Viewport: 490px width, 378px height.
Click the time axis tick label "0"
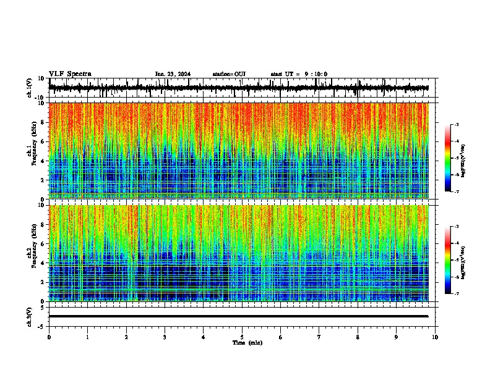point(49,337)
